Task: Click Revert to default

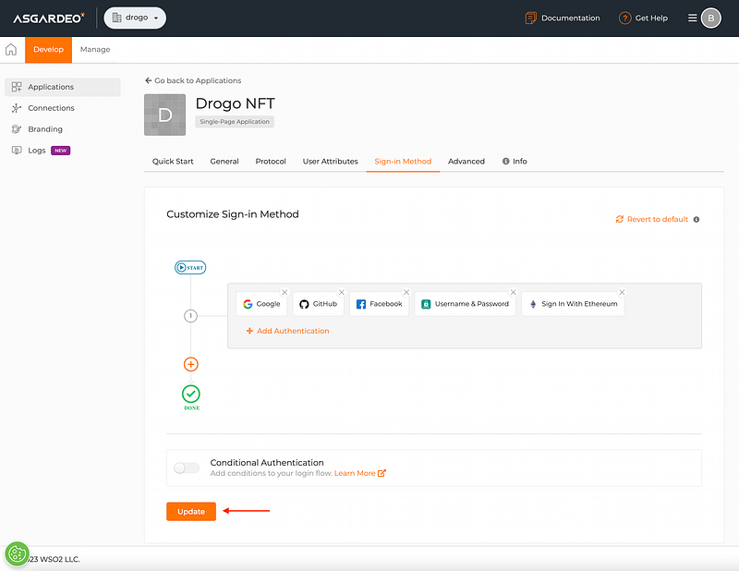Action: pos(652,219)
